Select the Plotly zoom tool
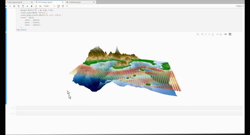Screen dimensions: 250x135 click(202, 34)
